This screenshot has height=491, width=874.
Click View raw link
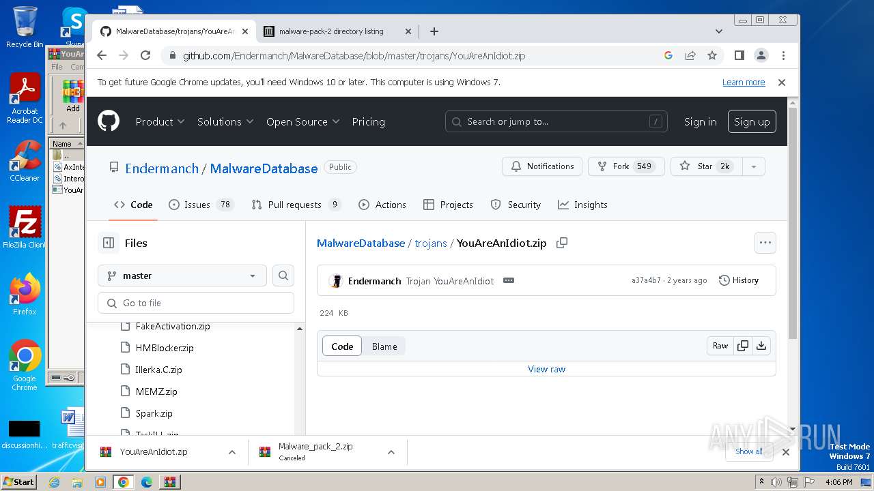(546, 369)
